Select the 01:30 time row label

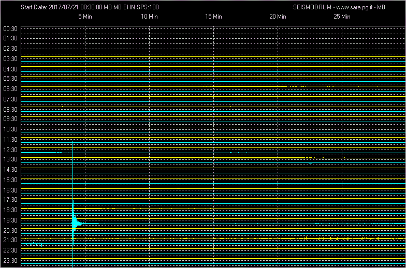[x=10, y=38]
